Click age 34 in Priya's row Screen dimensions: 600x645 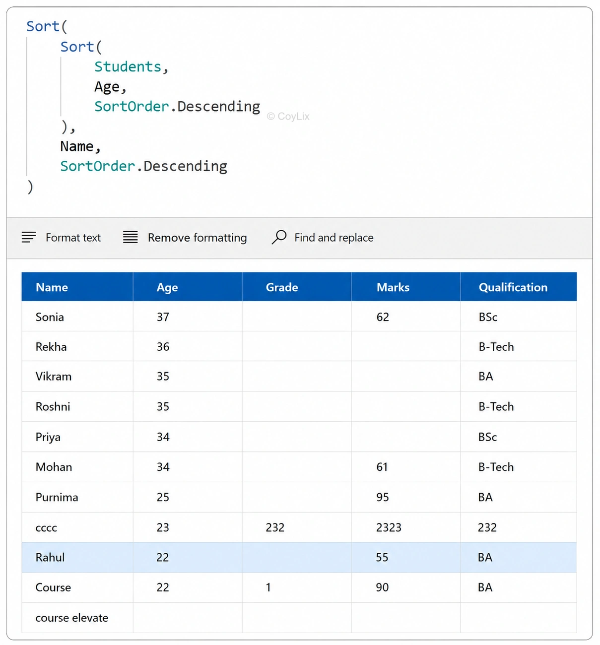(x=163, y=437)
